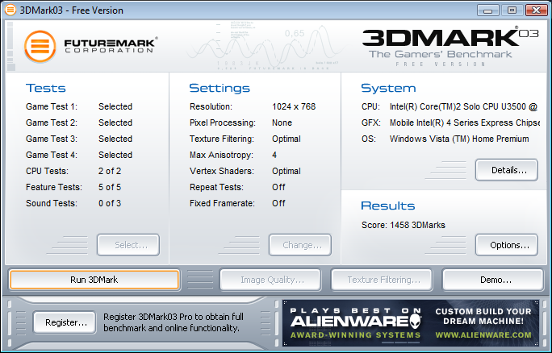The width and height of the screenshot is (552, 353).
Task: Click the Settings section heading
Action: pyautogui.click(x=220, y=88)
